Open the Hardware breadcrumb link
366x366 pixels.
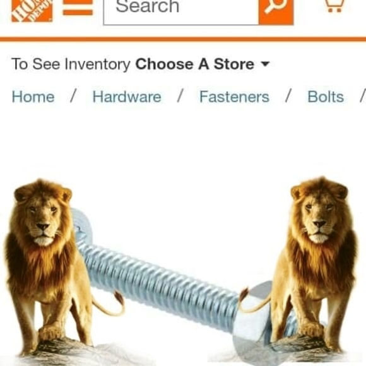127,97
